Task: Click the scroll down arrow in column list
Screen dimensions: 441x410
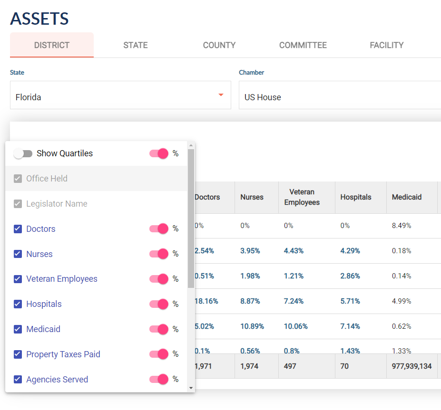Action: tap(191, 388)
